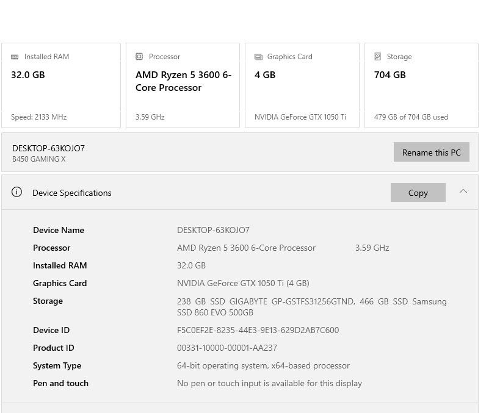Open the AMD Ryzen 5 processor card
Viewport: 500px width, 413px height.
183,85
